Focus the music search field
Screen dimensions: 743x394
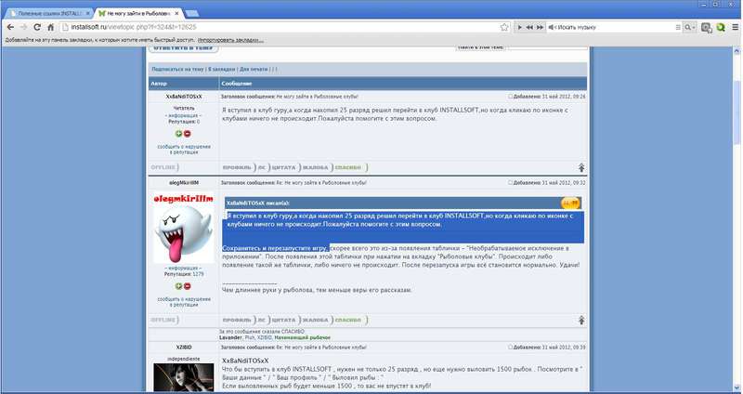614,28
